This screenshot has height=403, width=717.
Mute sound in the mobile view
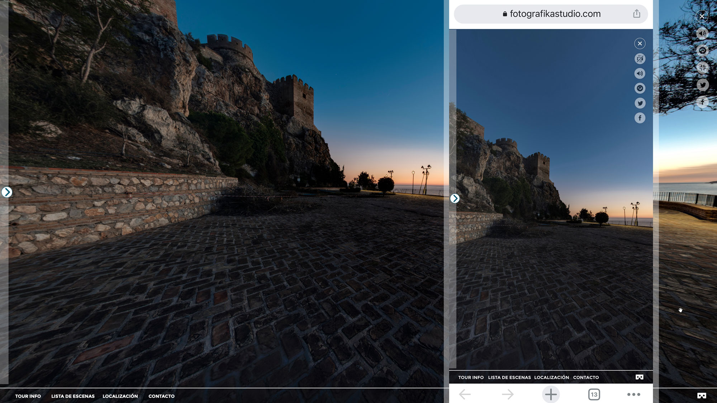point(640,73)
